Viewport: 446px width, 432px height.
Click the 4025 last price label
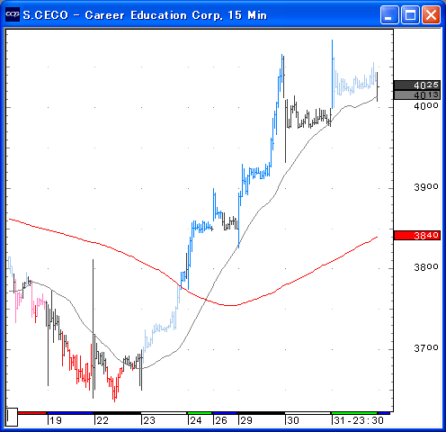point(417,85)
